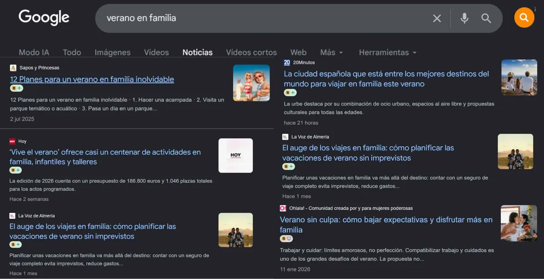
Task: Click the Sapos y Princesas favicon
Action: (x=13, y=68)
